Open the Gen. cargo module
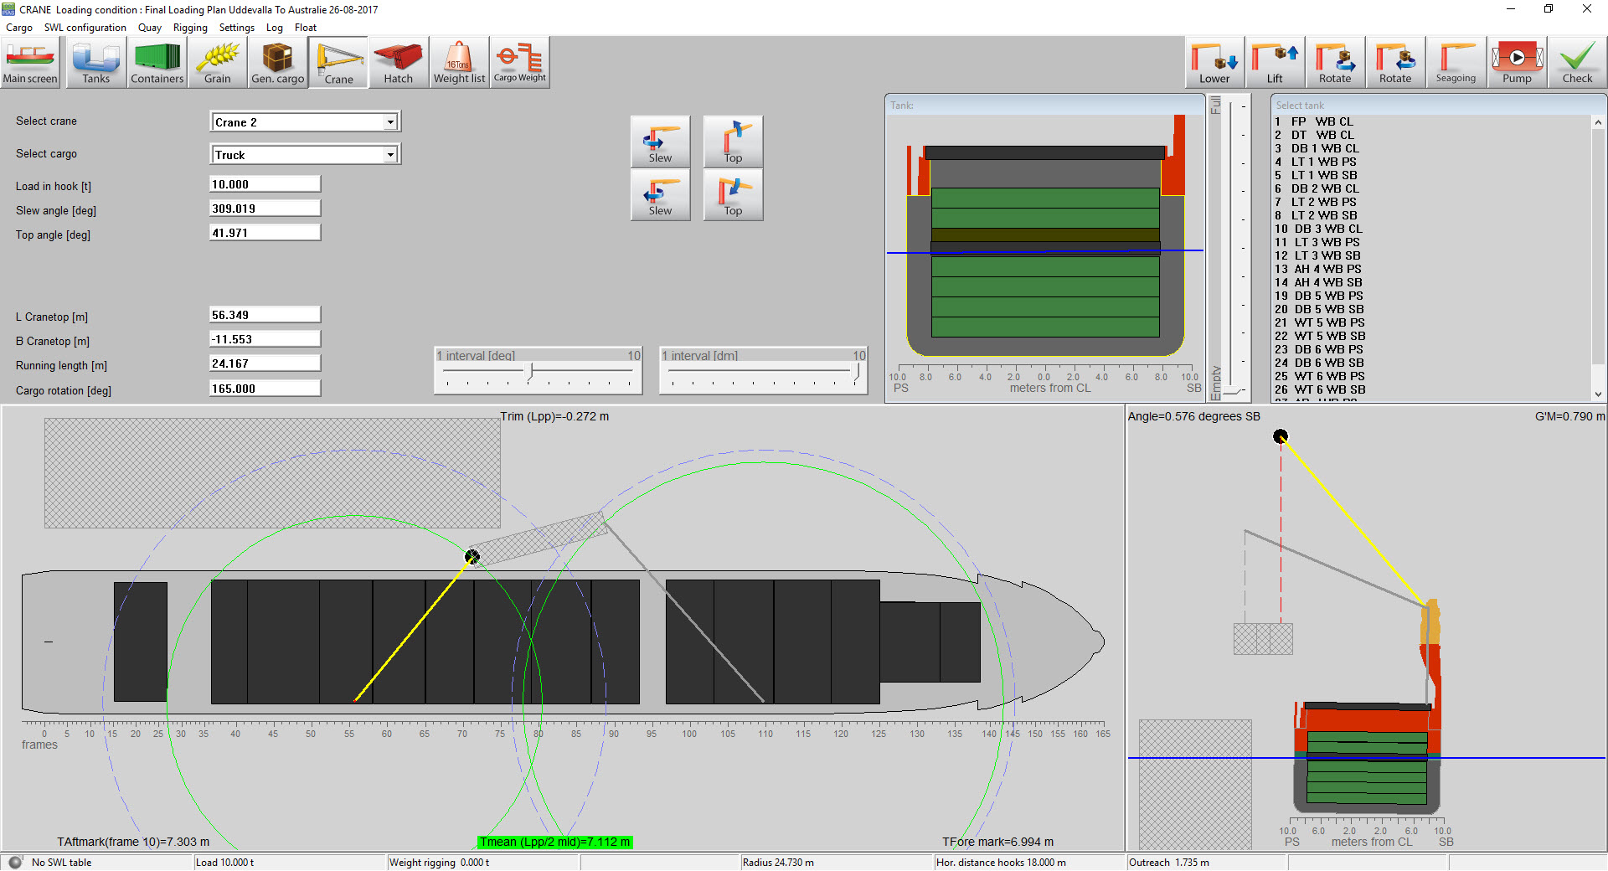The width and height of the screenshot is (1608, 871). coord(277,62)
